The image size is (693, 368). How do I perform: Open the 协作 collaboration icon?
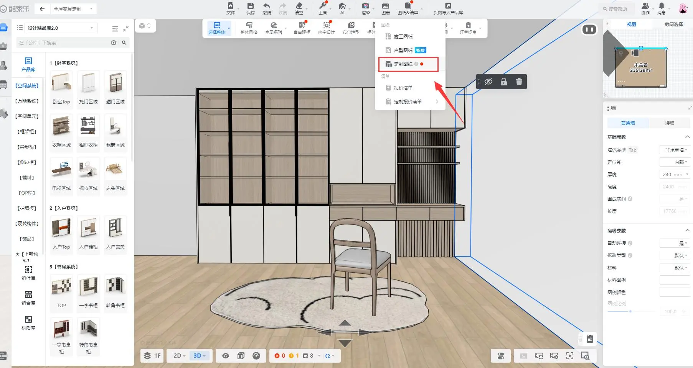(x=645, y=6)
